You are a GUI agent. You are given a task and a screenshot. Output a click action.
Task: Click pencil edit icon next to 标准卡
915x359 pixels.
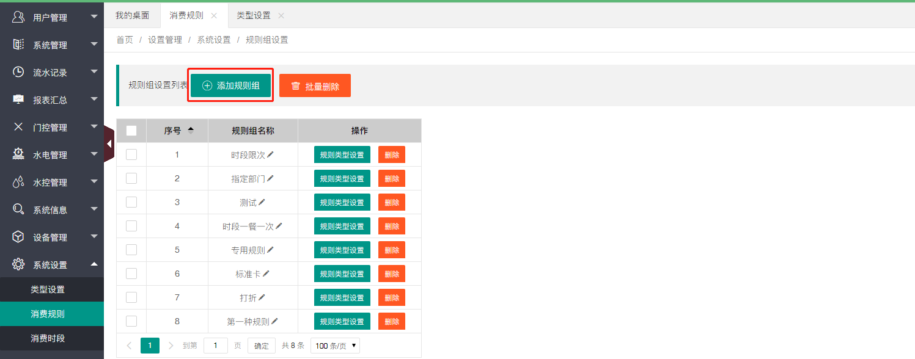click(x=266, y=274)
